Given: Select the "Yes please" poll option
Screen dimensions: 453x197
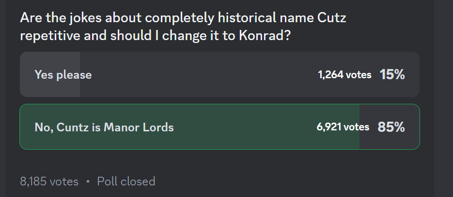Looking at the screenshot, I should pos(63,75).
